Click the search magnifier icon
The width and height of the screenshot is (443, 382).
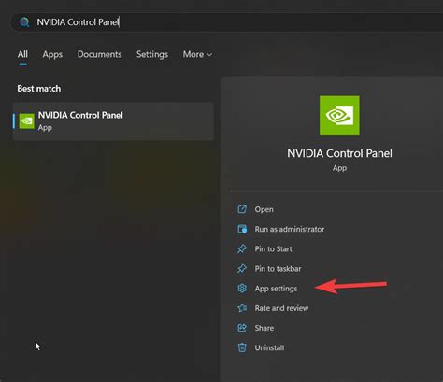[x=24, y=22]
